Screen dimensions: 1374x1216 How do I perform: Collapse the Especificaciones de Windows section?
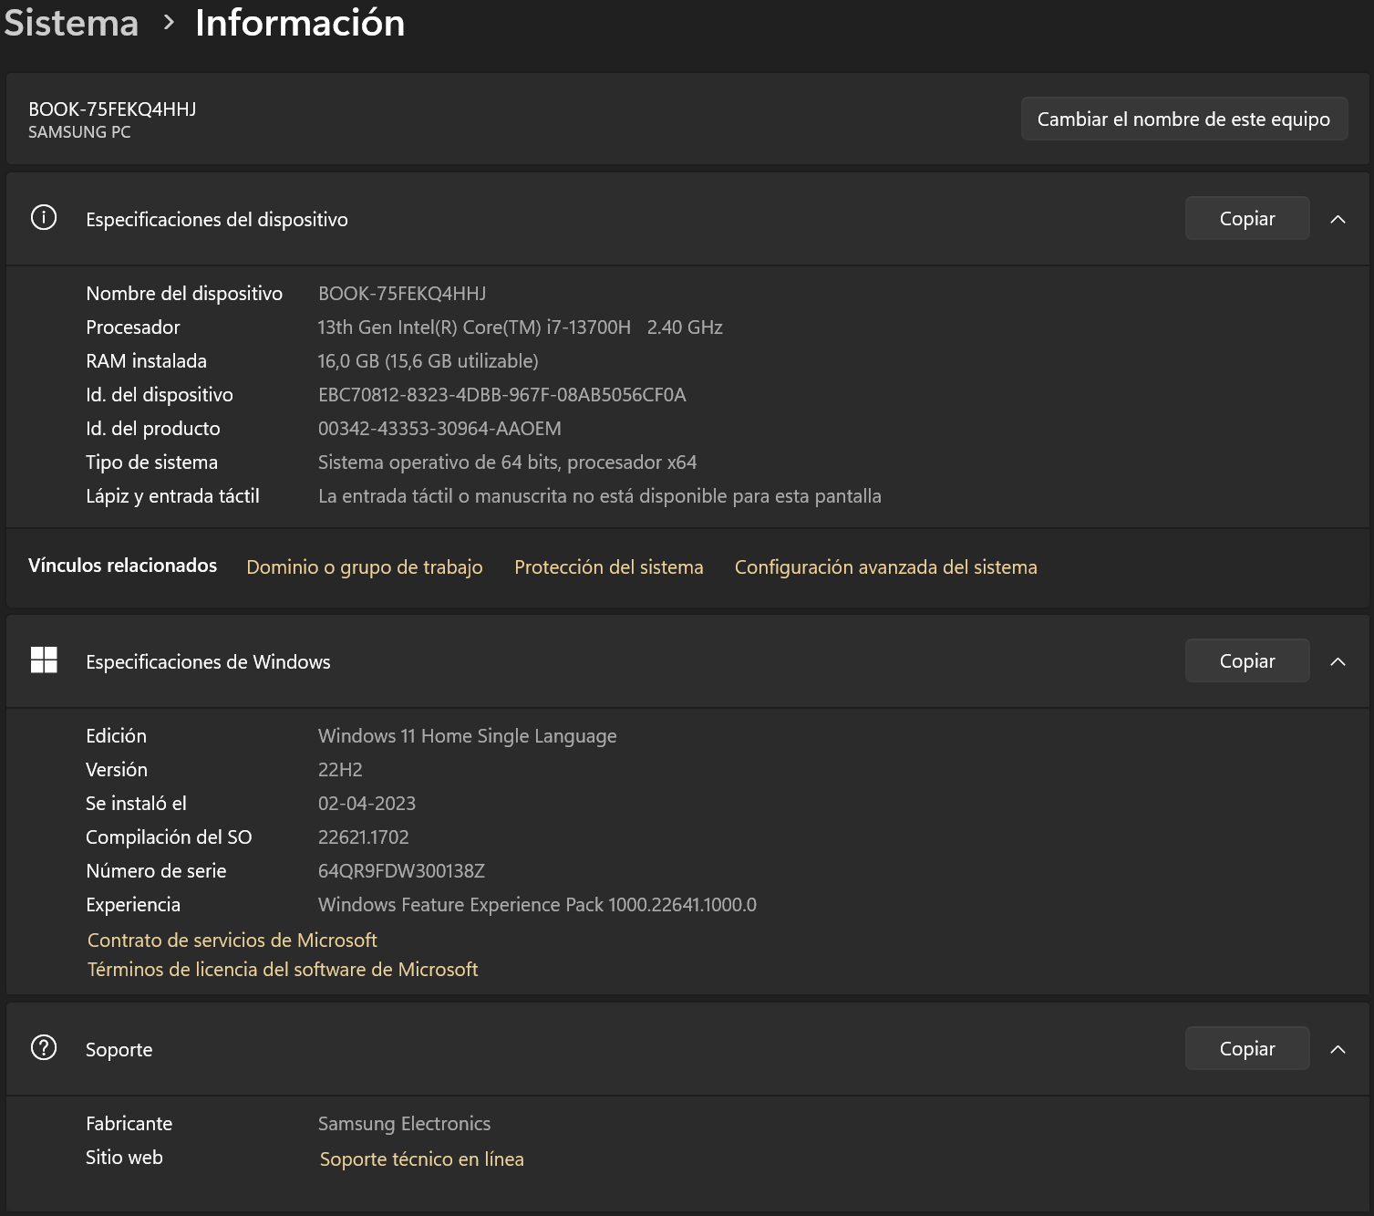1338,661
